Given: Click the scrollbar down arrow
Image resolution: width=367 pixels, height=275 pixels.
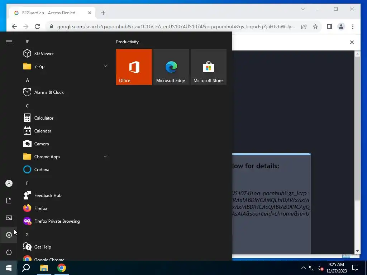Looking at the screenshot, I should point(357,251).
